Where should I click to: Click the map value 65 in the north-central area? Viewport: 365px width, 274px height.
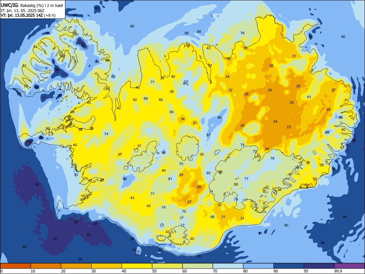coord(172,112)
